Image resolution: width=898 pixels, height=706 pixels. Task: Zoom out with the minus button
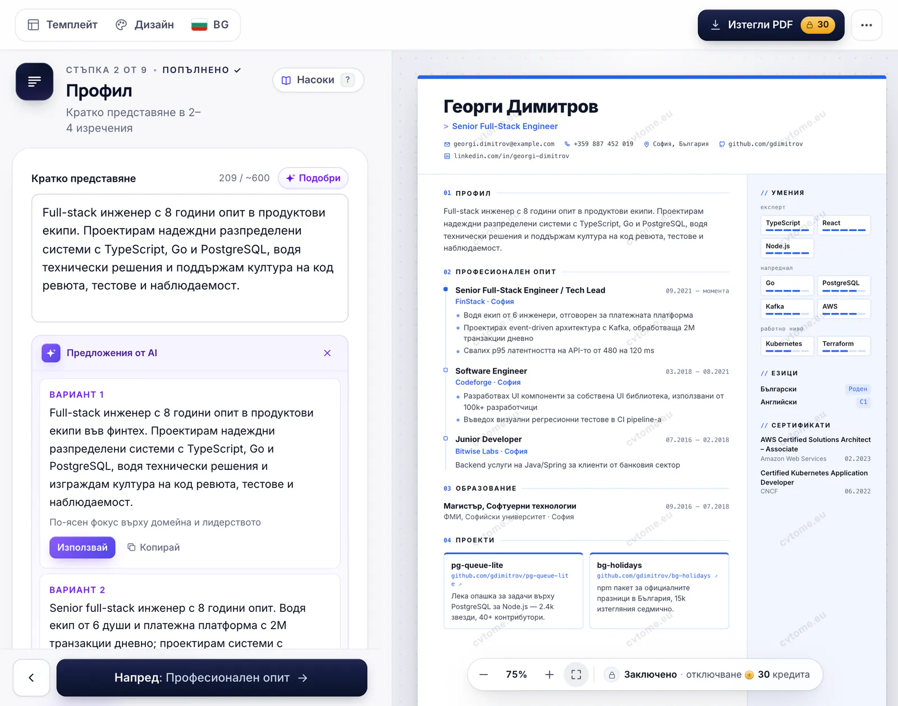tap(484, 675)
